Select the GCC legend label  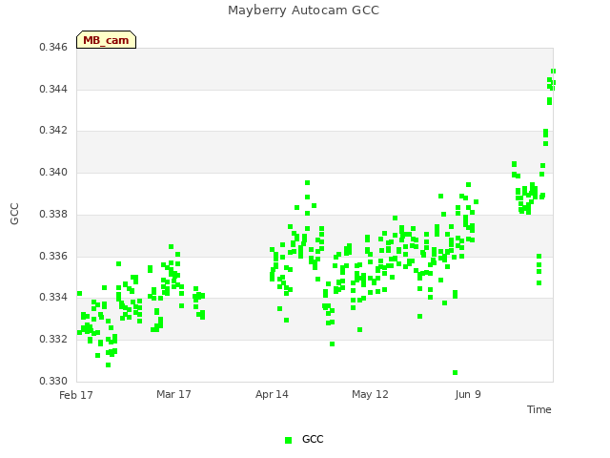click(313, 439)
